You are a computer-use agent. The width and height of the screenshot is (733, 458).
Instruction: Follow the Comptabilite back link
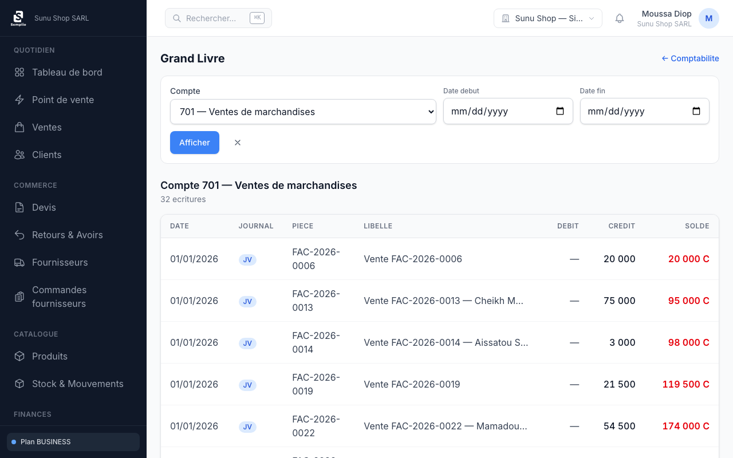coord(690,58)
